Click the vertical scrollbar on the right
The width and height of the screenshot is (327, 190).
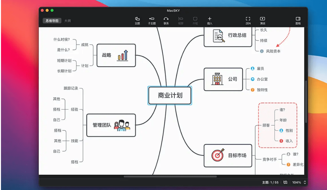(x=306, y=102)
